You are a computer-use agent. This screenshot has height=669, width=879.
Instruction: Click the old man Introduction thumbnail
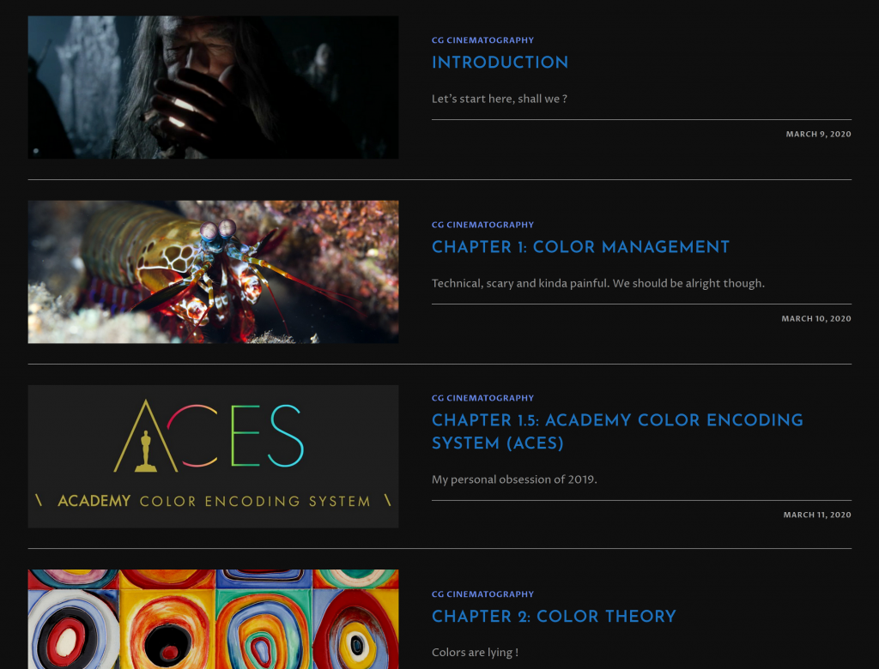(x=213, y=87)
